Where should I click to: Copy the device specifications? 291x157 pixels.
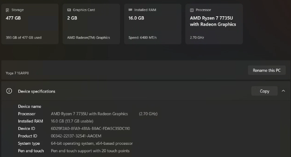point(264,91)
